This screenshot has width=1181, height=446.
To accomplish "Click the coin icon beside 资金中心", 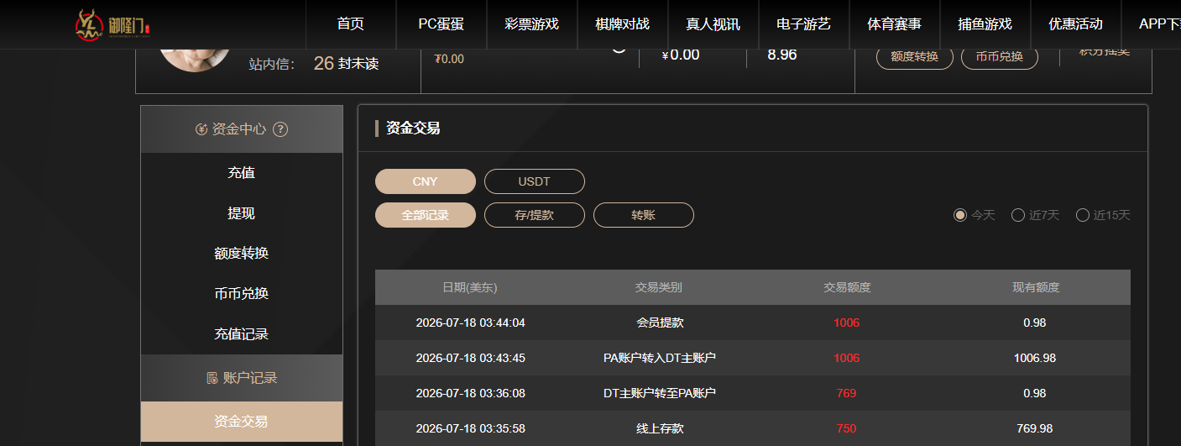I will (x=201, y=129).
